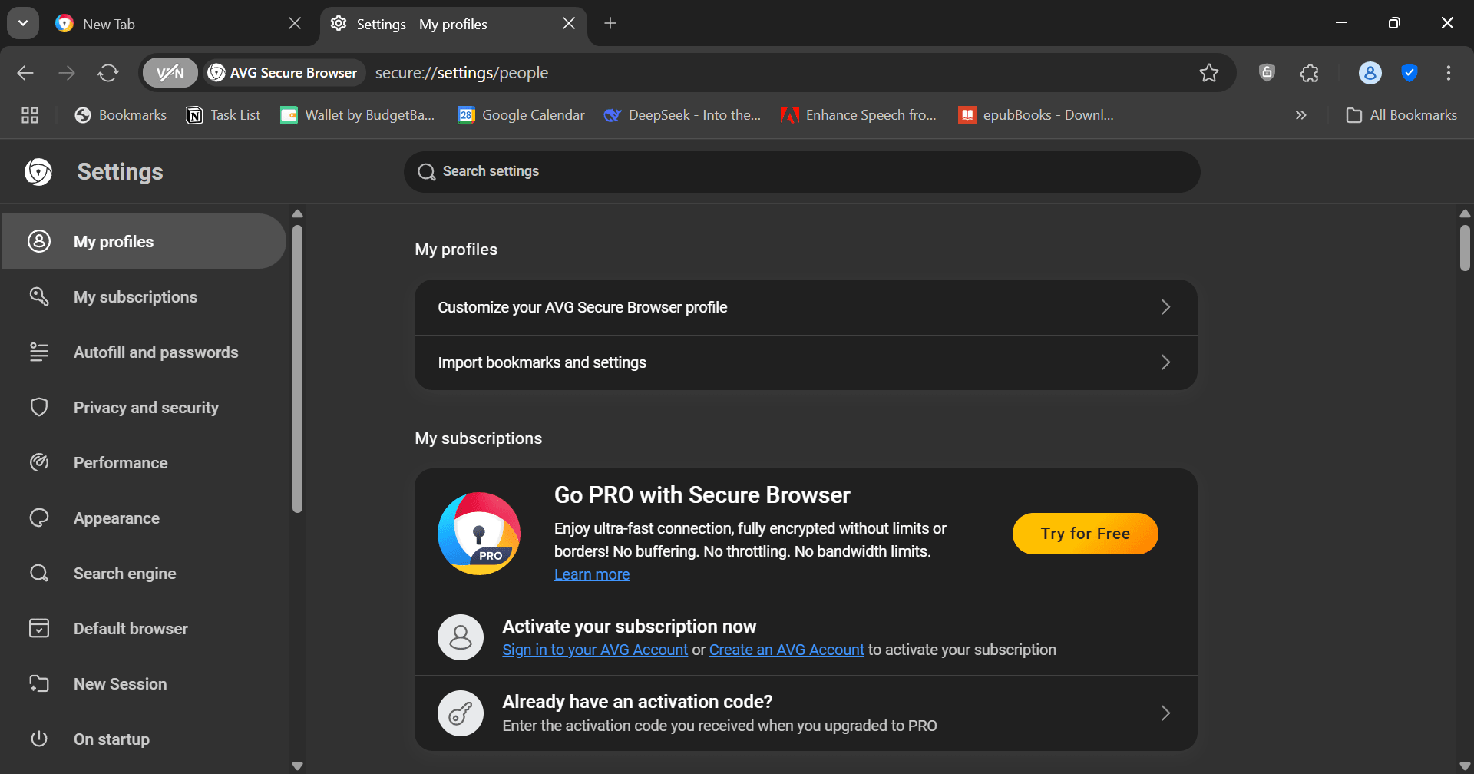
Task: Follow the Learn more link
Action: click(592, 574)
